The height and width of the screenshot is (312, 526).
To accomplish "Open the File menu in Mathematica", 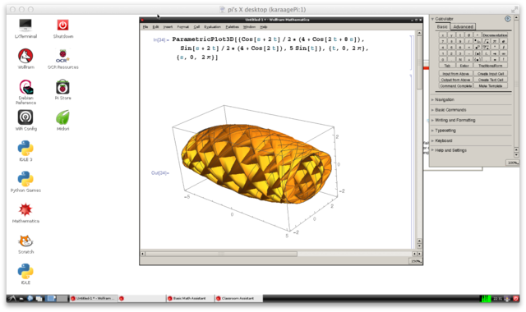I will 145,27.
